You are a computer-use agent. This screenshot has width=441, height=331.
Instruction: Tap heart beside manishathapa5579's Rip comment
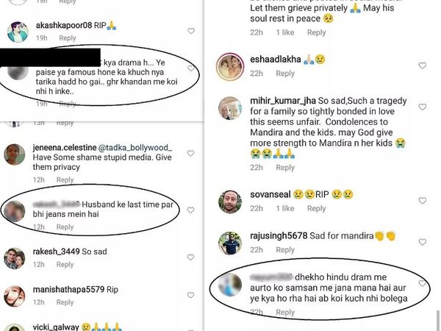coord(191,292)
